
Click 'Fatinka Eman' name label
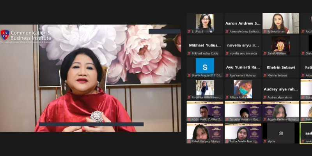pos(276,32)
